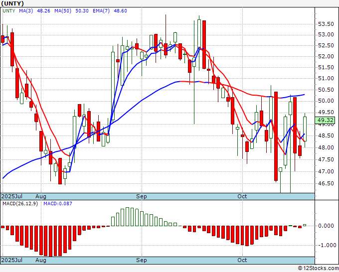Image resolution: width=339 pixels, height=272 pixels.
Task: Click the 48.50 price axis label
Action: 326,136
